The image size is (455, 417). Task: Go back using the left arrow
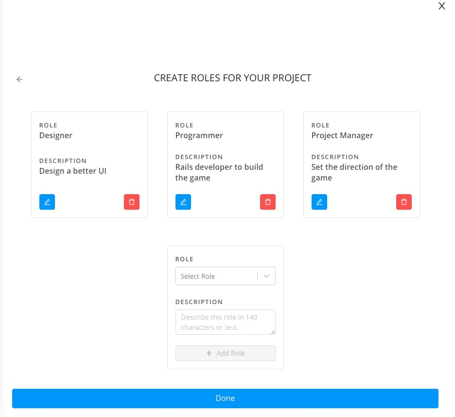tap(19, 79)
